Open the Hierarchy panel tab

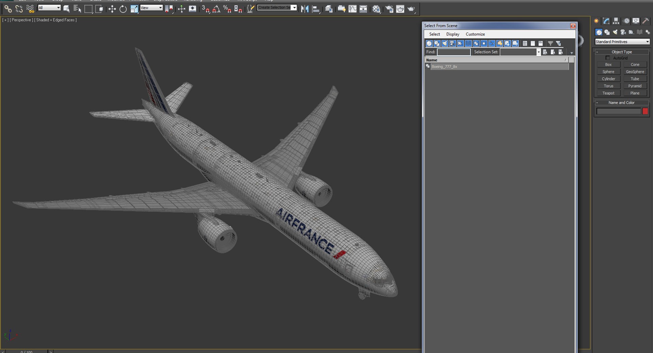616,21
